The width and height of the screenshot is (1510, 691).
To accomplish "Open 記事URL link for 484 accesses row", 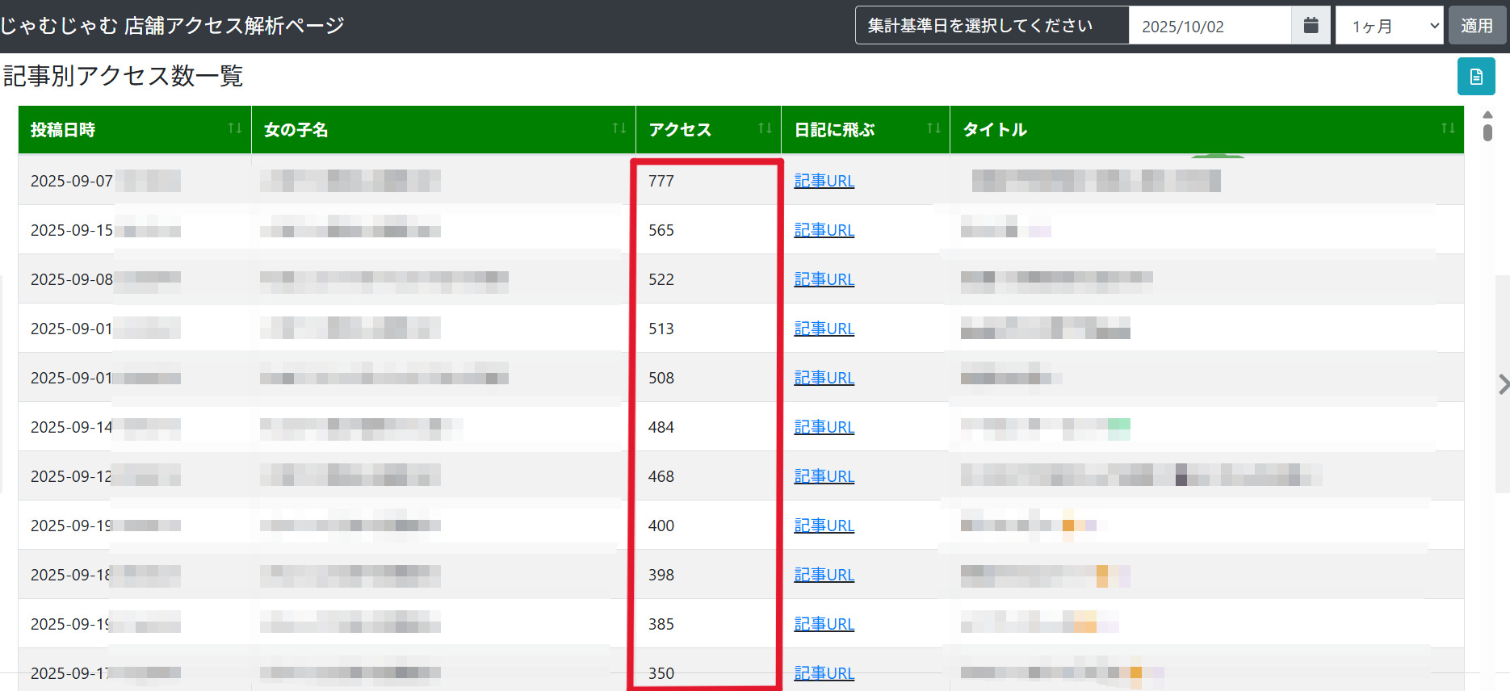I will coord(824,427).
